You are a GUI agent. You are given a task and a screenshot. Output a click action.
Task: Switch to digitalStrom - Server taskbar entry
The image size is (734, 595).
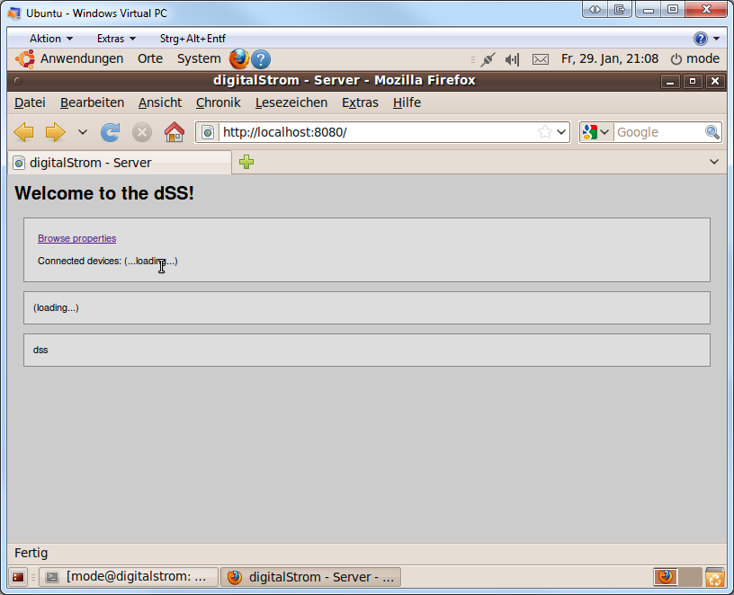(310, 577)
